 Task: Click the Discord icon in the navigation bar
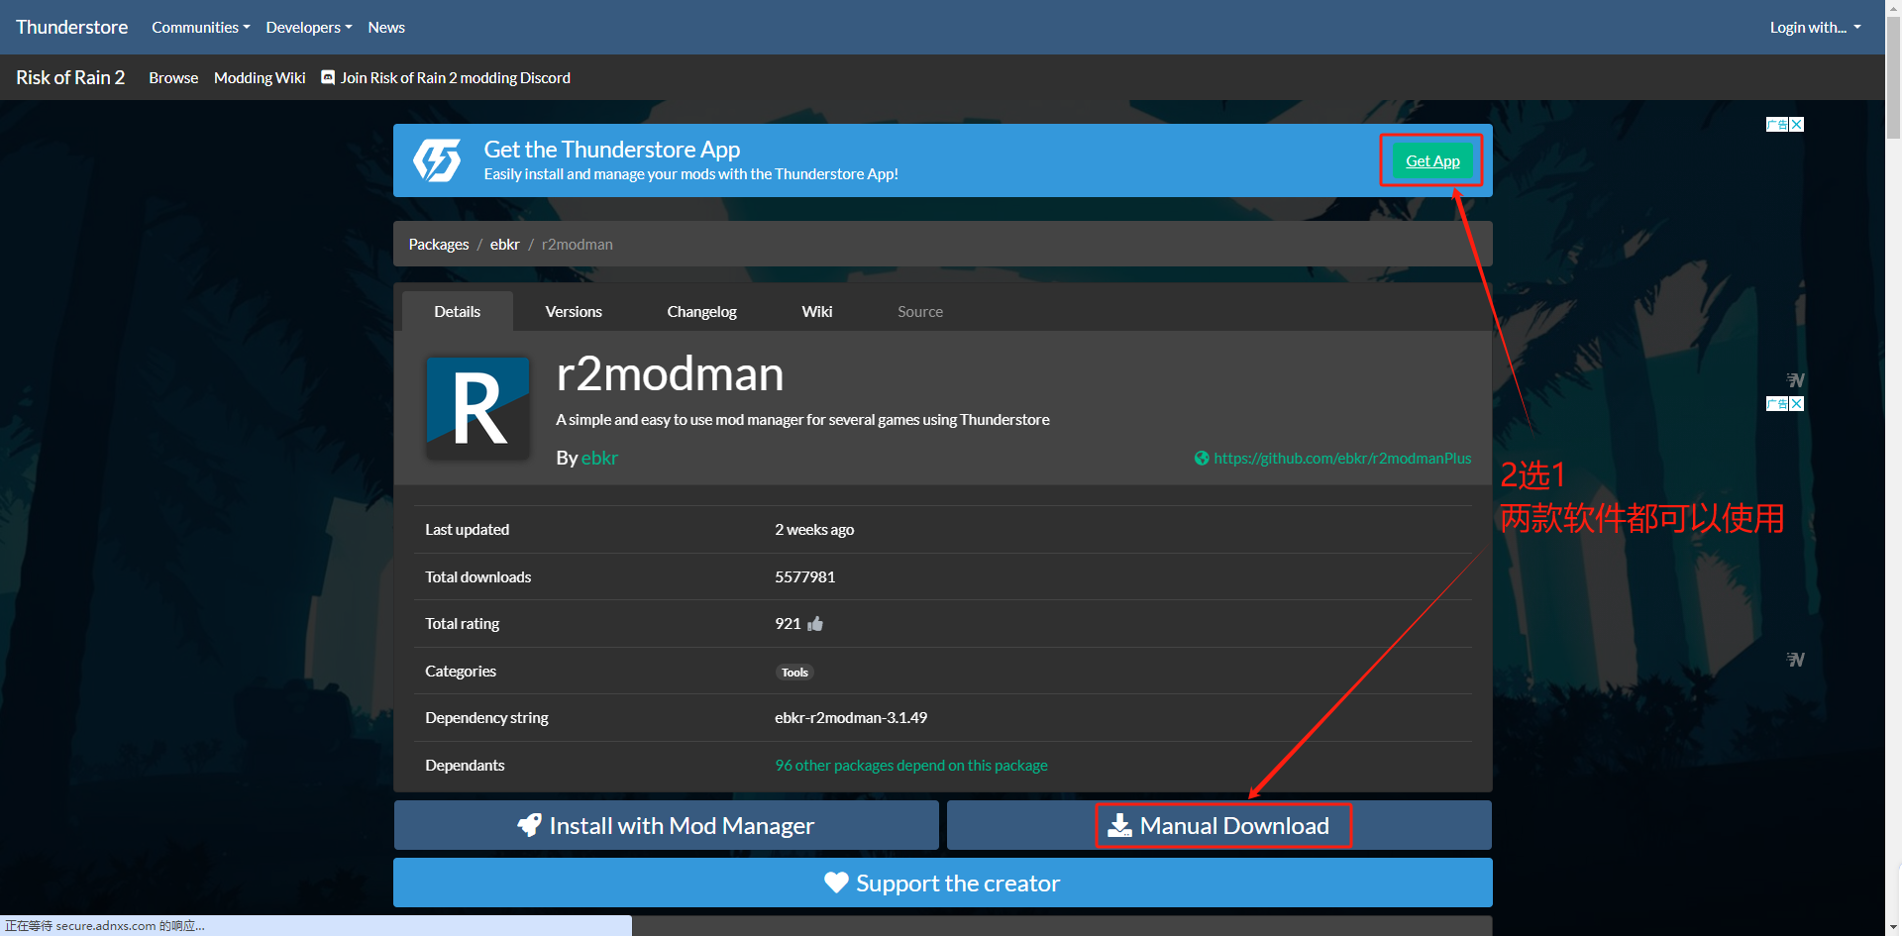(x=328, y=77)
